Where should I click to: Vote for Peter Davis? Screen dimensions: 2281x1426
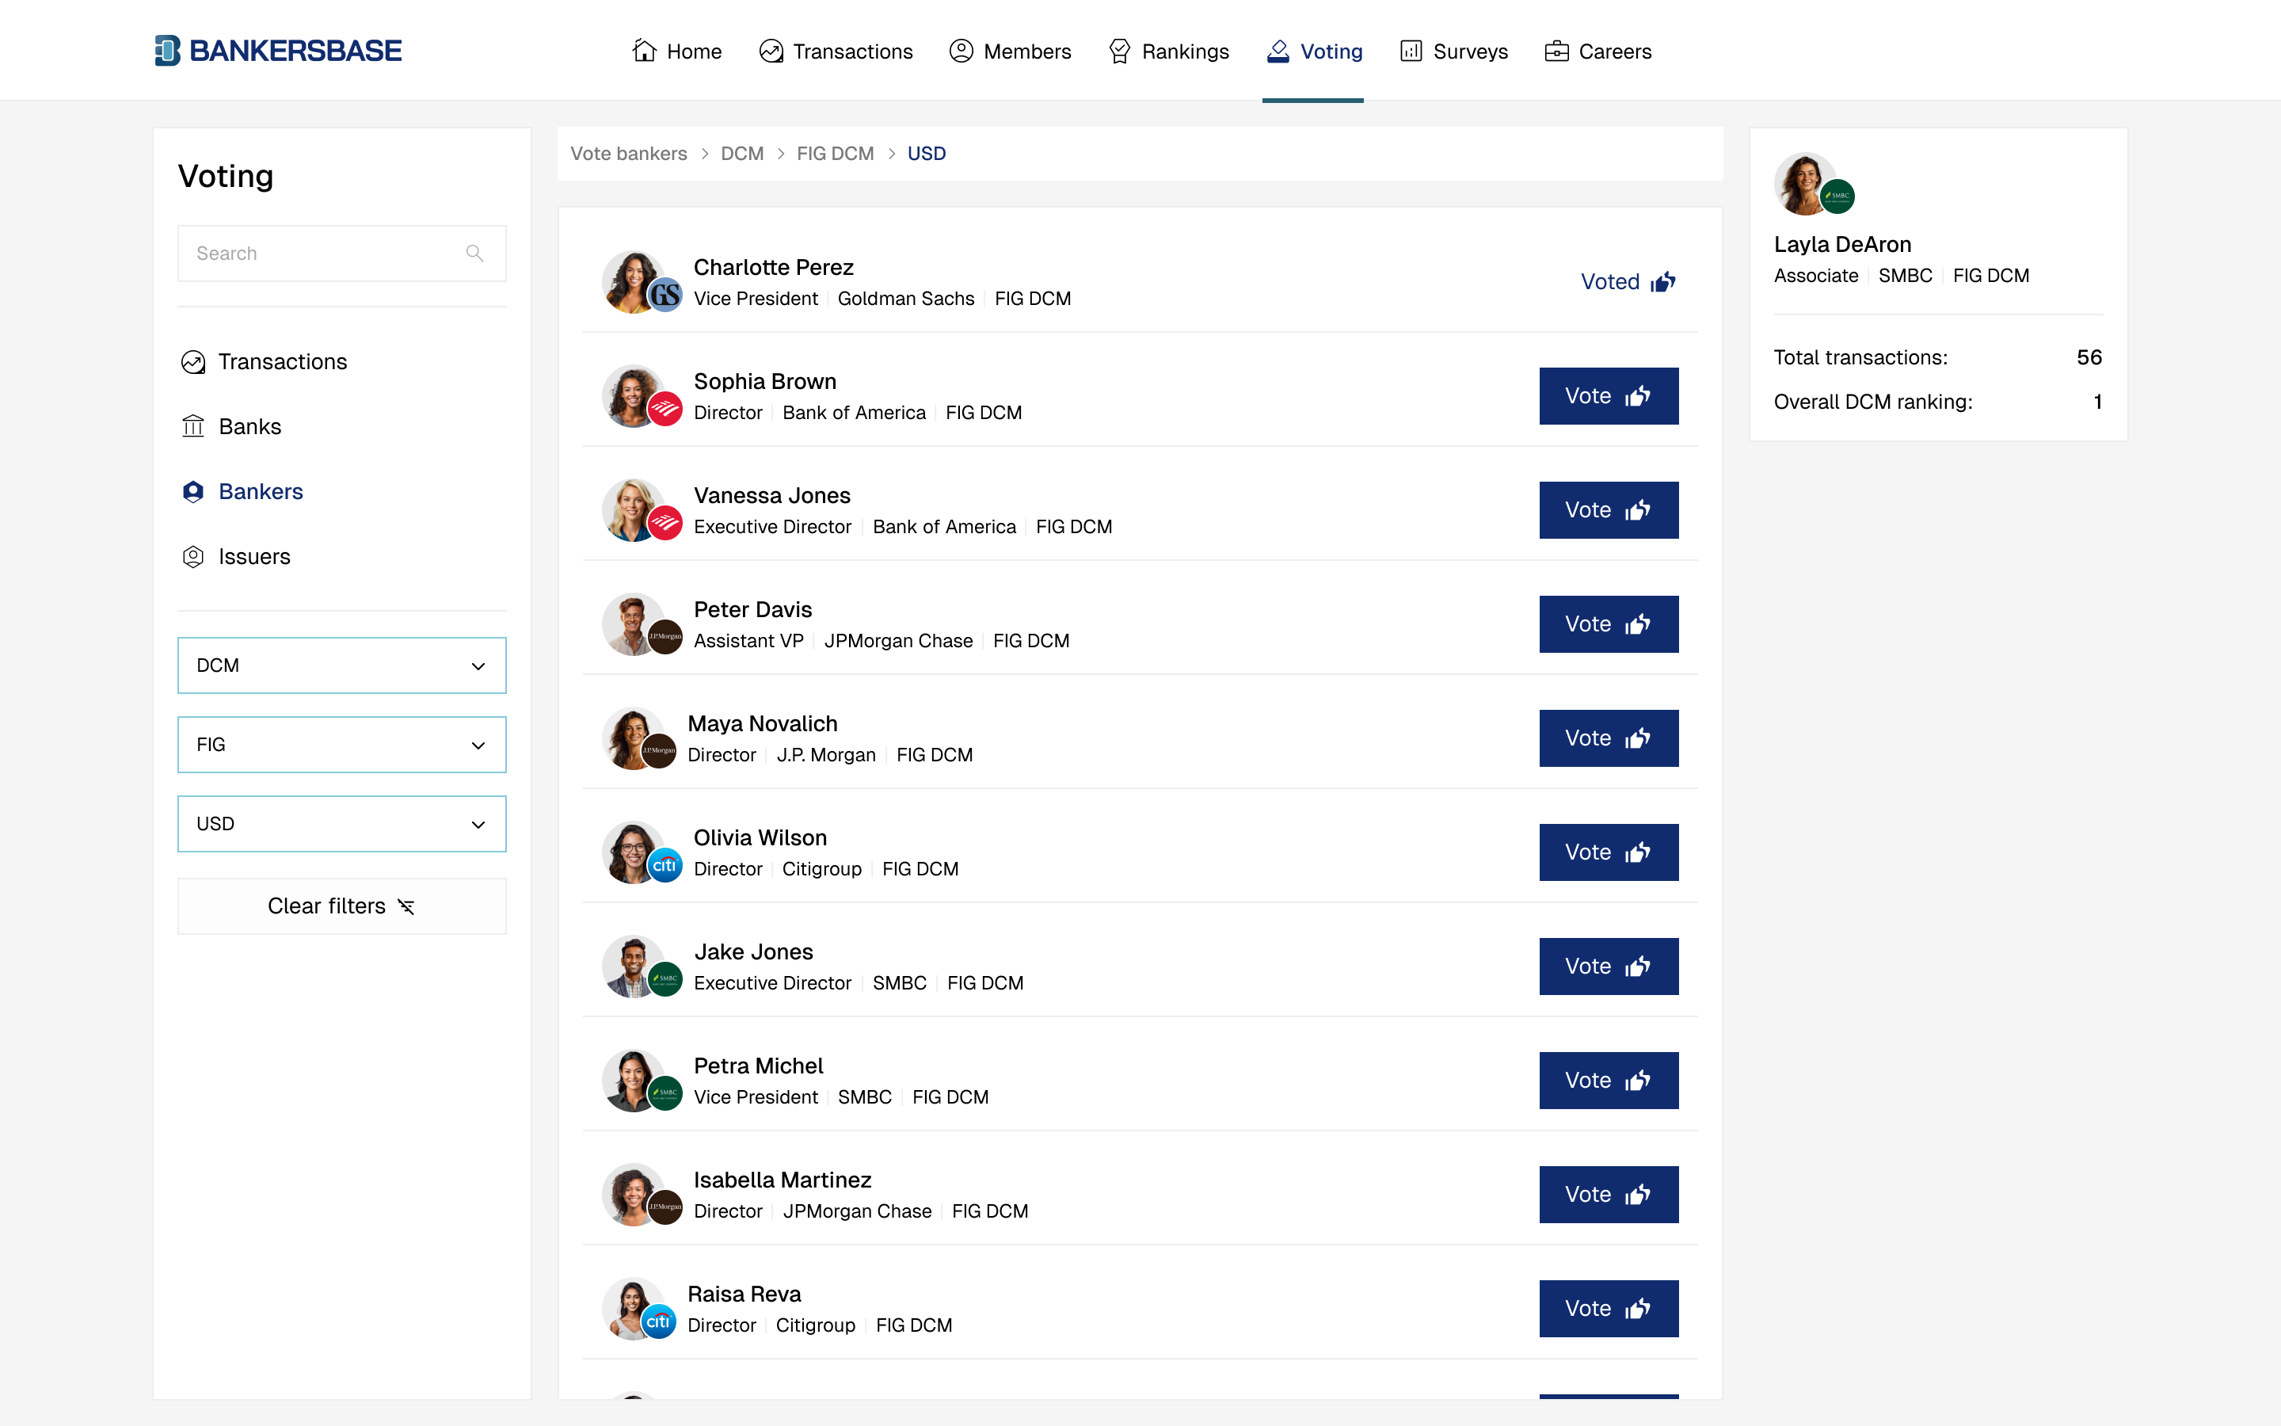tap(1609, 624)
